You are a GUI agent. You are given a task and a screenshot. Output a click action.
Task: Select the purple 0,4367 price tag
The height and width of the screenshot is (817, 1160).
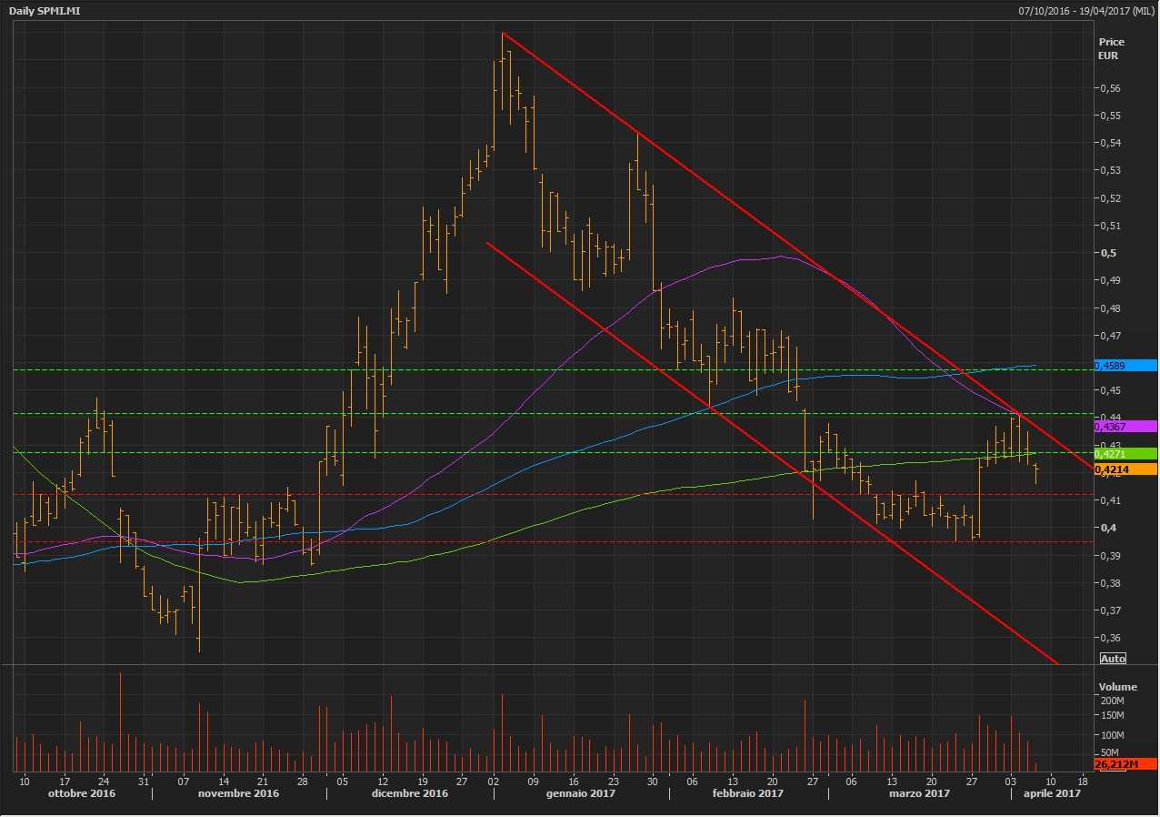click(1125, 426)
